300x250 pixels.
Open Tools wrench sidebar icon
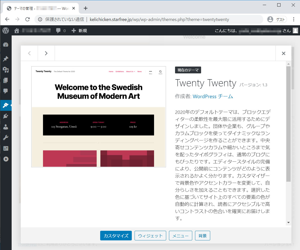pyautogui.click(x=6, y=137)
